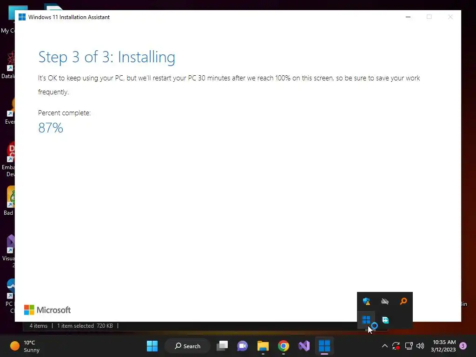This screenshot has width=476, height=357.
Task: Click '1 item selected 720 KB' status text
Action: click(x=85, y=326)
